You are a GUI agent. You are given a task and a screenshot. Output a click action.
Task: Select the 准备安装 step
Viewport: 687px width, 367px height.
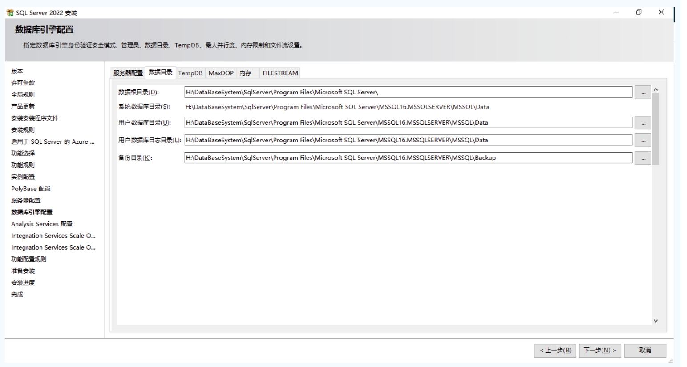[23, 271]
